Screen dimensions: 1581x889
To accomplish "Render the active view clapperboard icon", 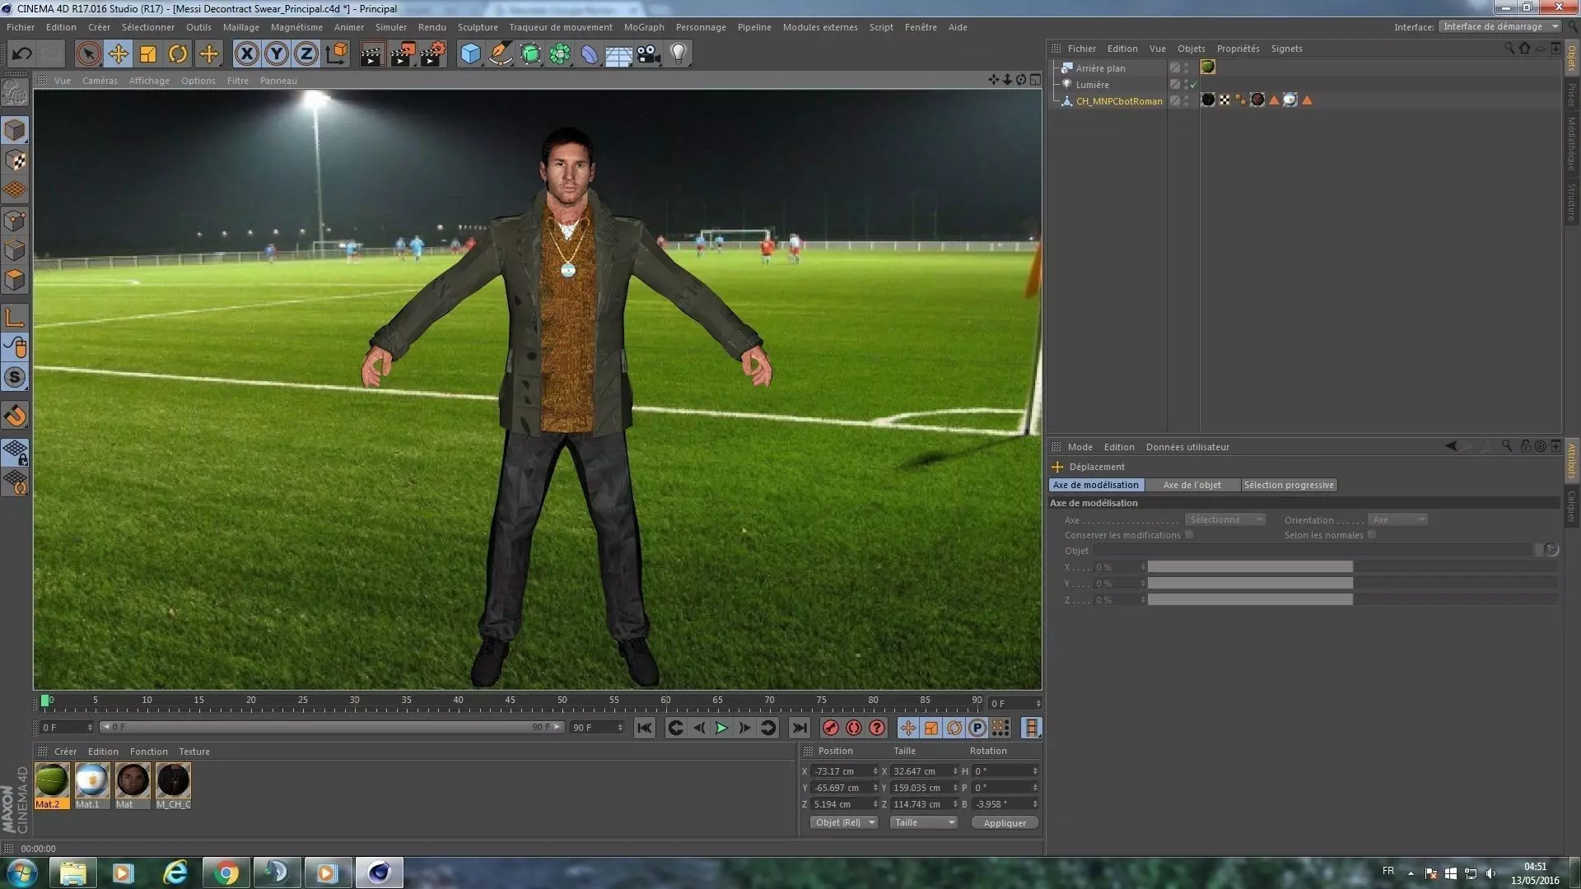I will [x=371, y=54].
